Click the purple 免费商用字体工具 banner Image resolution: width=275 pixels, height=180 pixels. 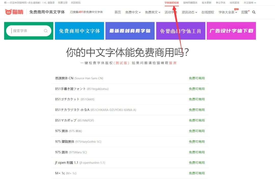pos(181,31)
